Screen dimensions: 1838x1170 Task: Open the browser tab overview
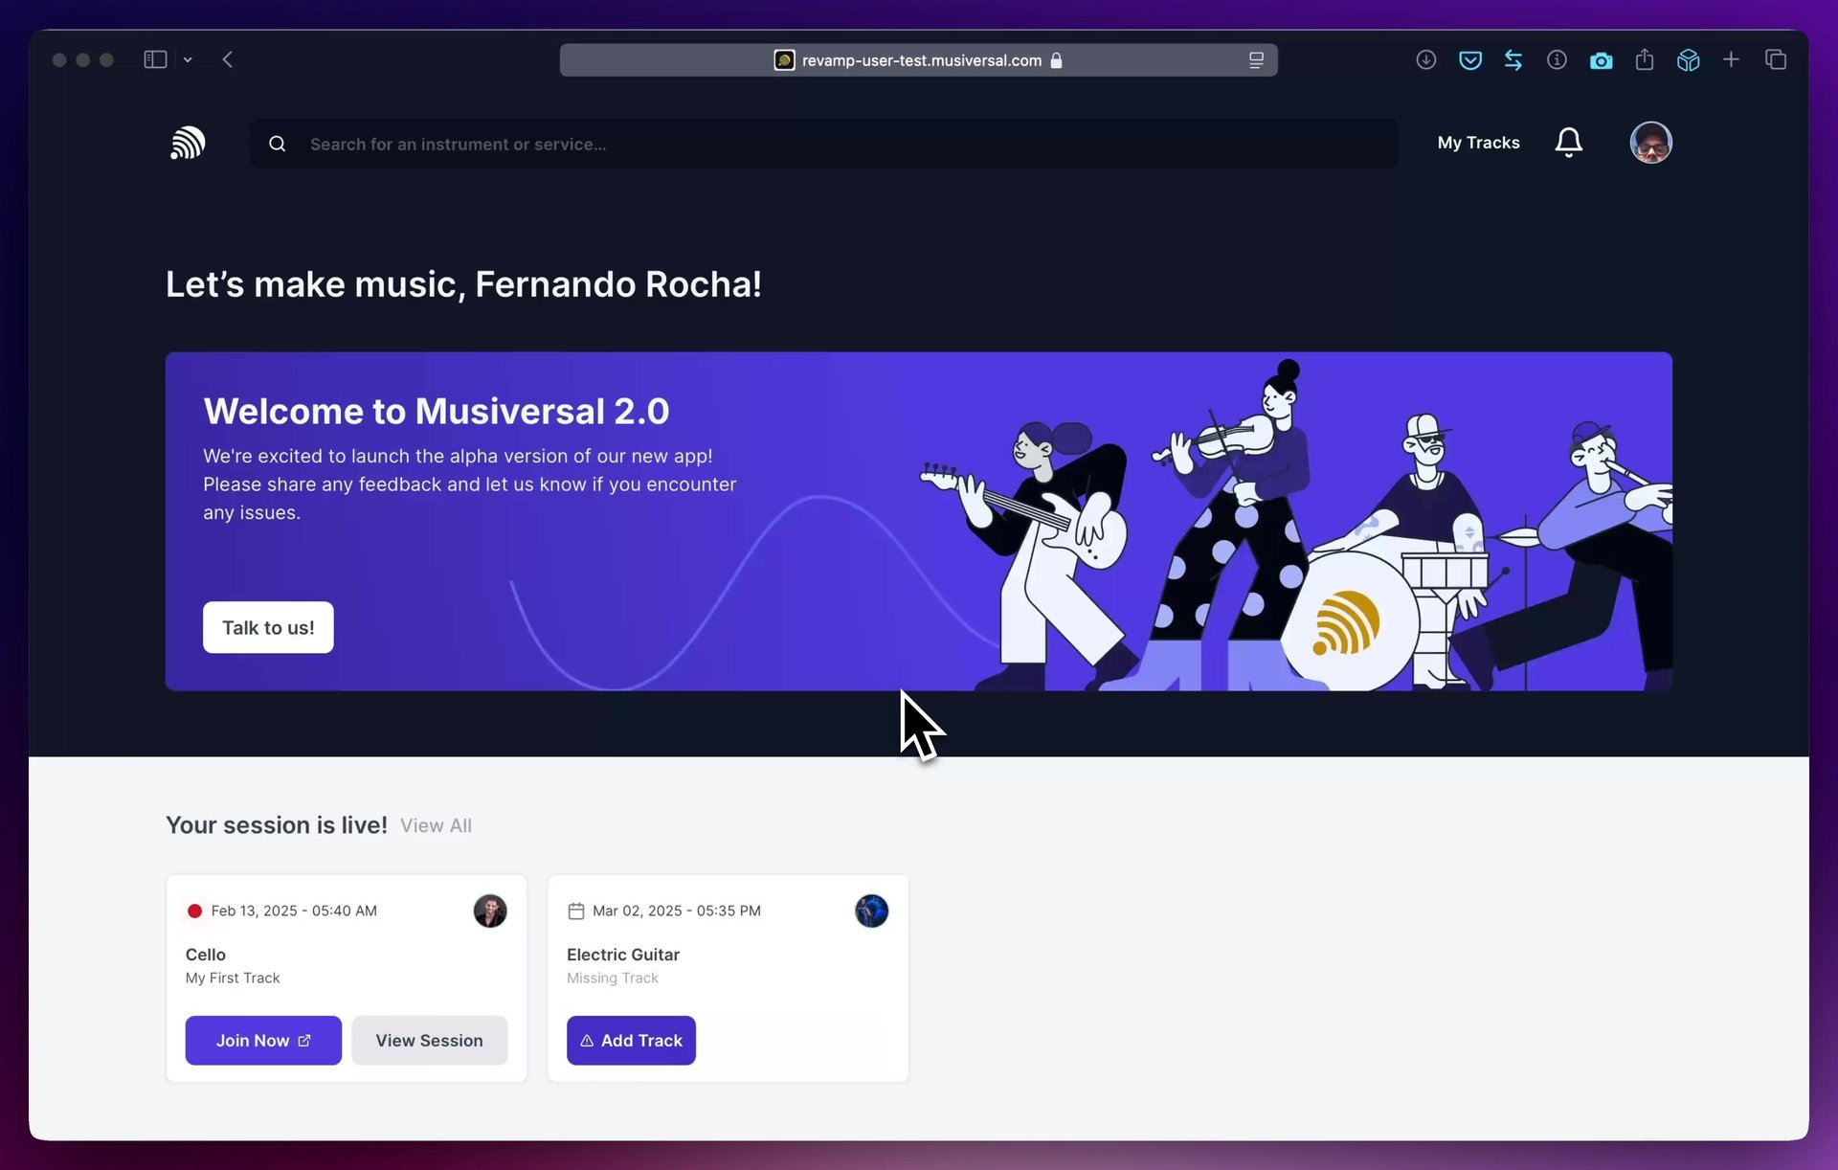(1776, 60)
